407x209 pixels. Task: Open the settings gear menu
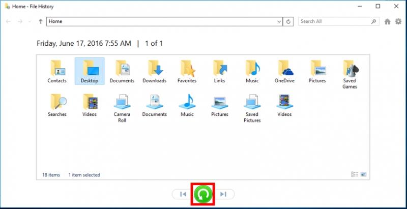[398, 21]
